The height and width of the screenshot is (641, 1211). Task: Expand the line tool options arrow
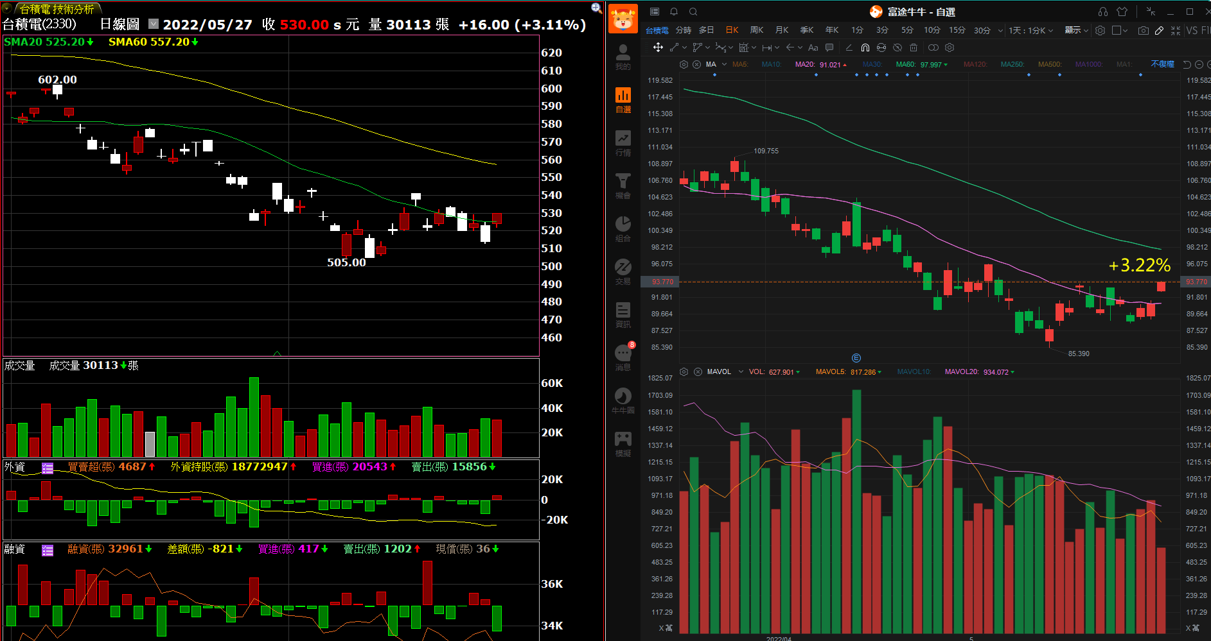(x=684, y=47)
